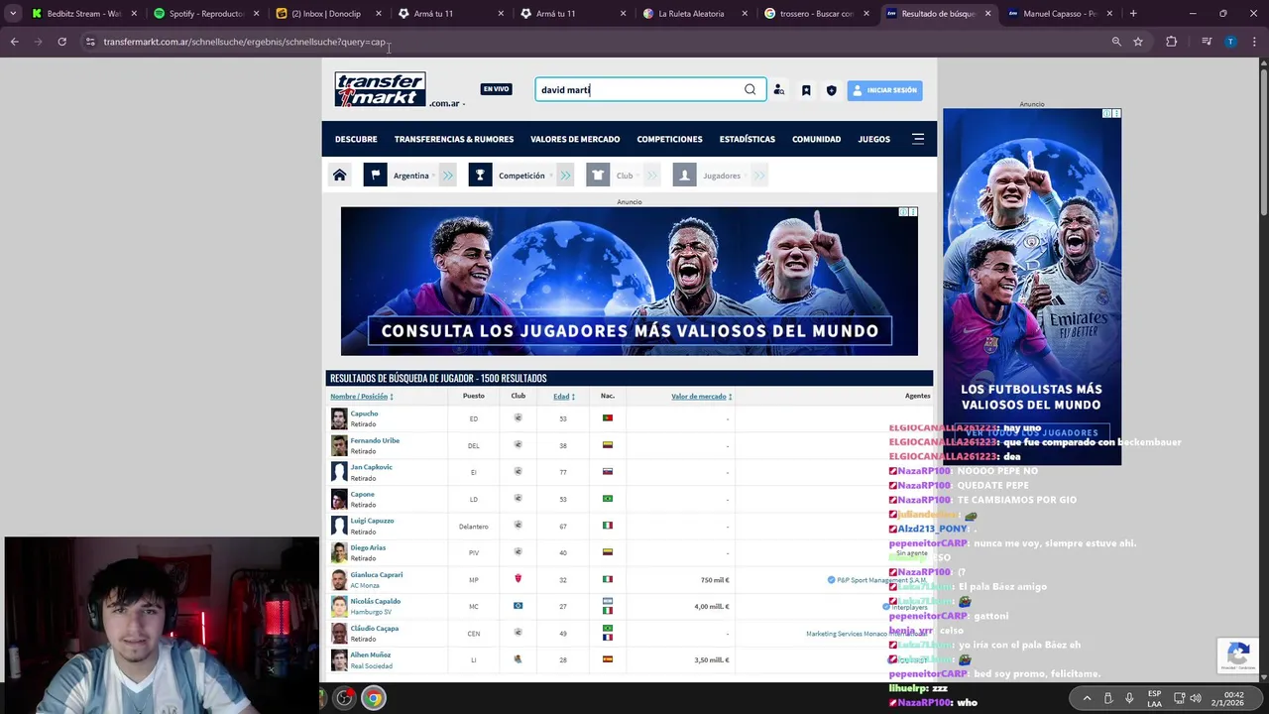Click the Transfermarkt logo
The height and width of the screenshot is (714, 1269).
coord(381,90)
